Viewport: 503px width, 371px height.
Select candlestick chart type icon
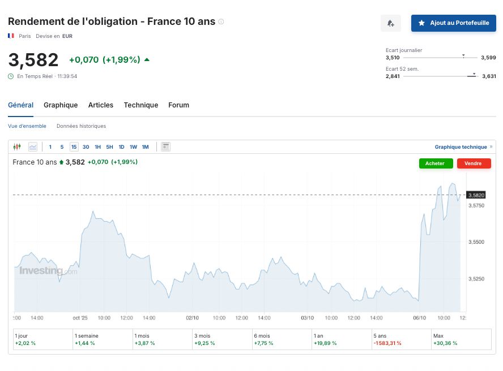(x=17, y=146)
